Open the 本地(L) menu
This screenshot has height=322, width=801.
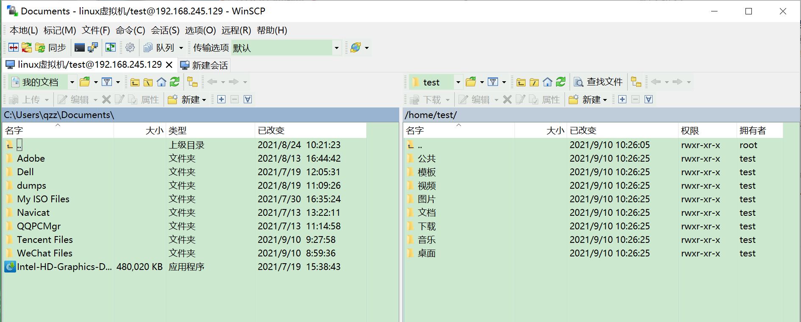[x=24, y=30]
